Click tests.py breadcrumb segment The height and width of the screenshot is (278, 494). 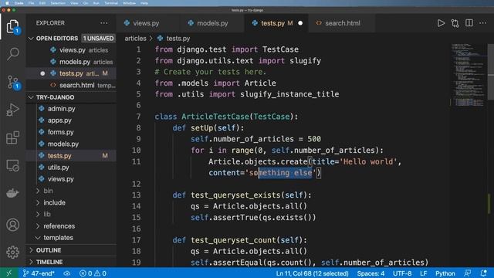178,39
